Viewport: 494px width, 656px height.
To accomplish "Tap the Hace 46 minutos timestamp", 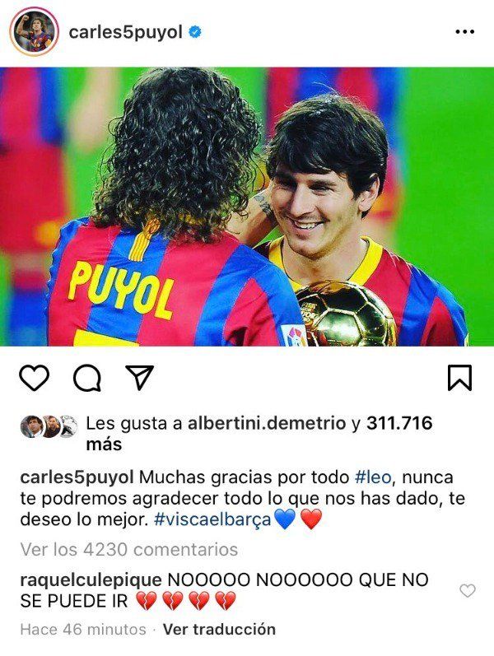I will (x=83, y=629).
